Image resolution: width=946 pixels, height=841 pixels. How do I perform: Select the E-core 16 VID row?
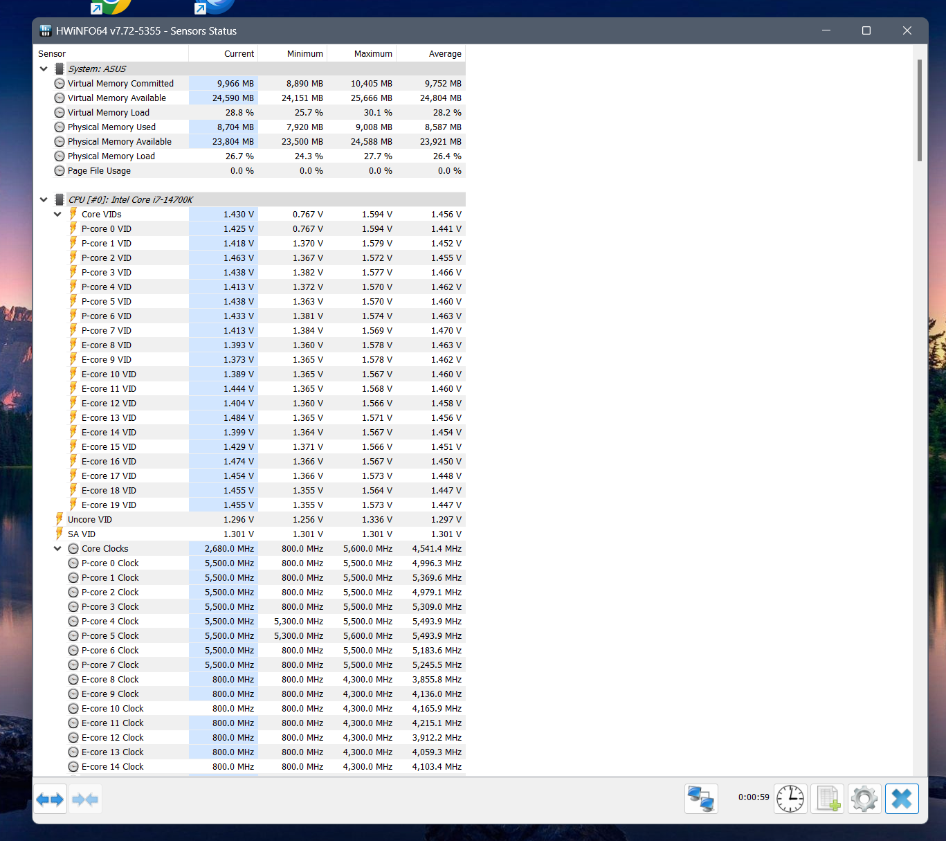(249, 461)
